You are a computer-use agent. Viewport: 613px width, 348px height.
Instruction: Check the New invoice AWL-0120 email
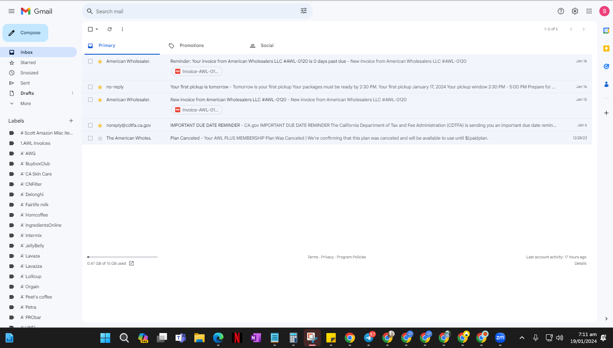(90, 99)
